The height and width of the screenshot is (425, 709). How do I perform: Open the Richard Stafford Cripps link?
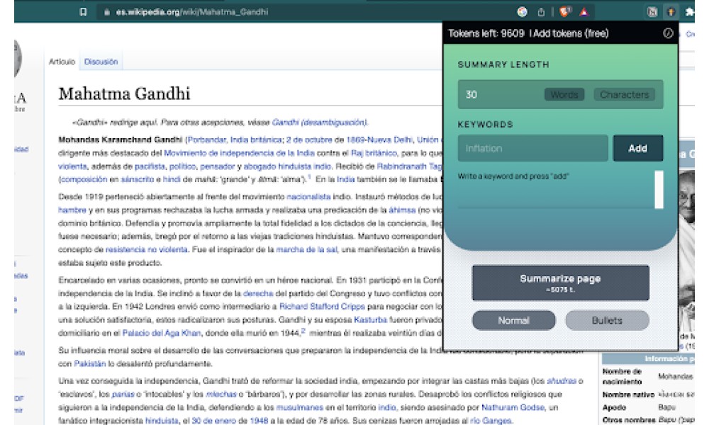point(322,307)
